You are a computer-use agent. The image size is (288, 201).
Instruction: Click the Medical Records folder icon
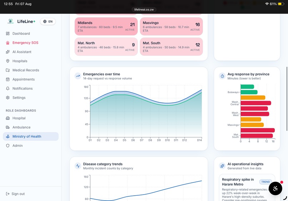pyautogui.click(x=8, y=70)
